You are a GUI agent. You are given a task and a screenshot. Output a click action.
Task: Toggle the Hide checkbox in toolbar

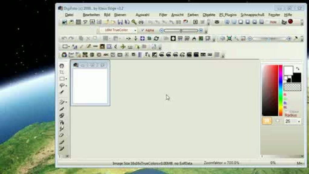point(267,22)
